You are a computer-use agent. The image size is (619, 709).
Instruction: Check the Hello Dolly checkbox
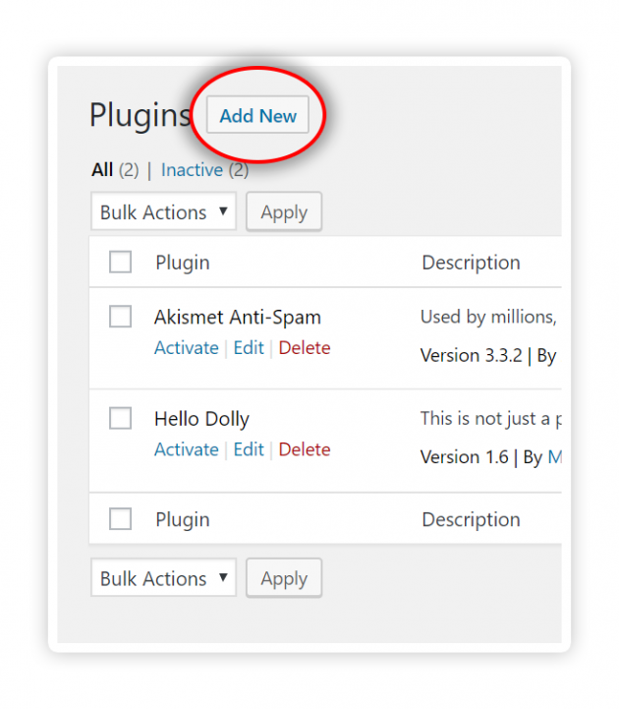click(x=120, y=418)
